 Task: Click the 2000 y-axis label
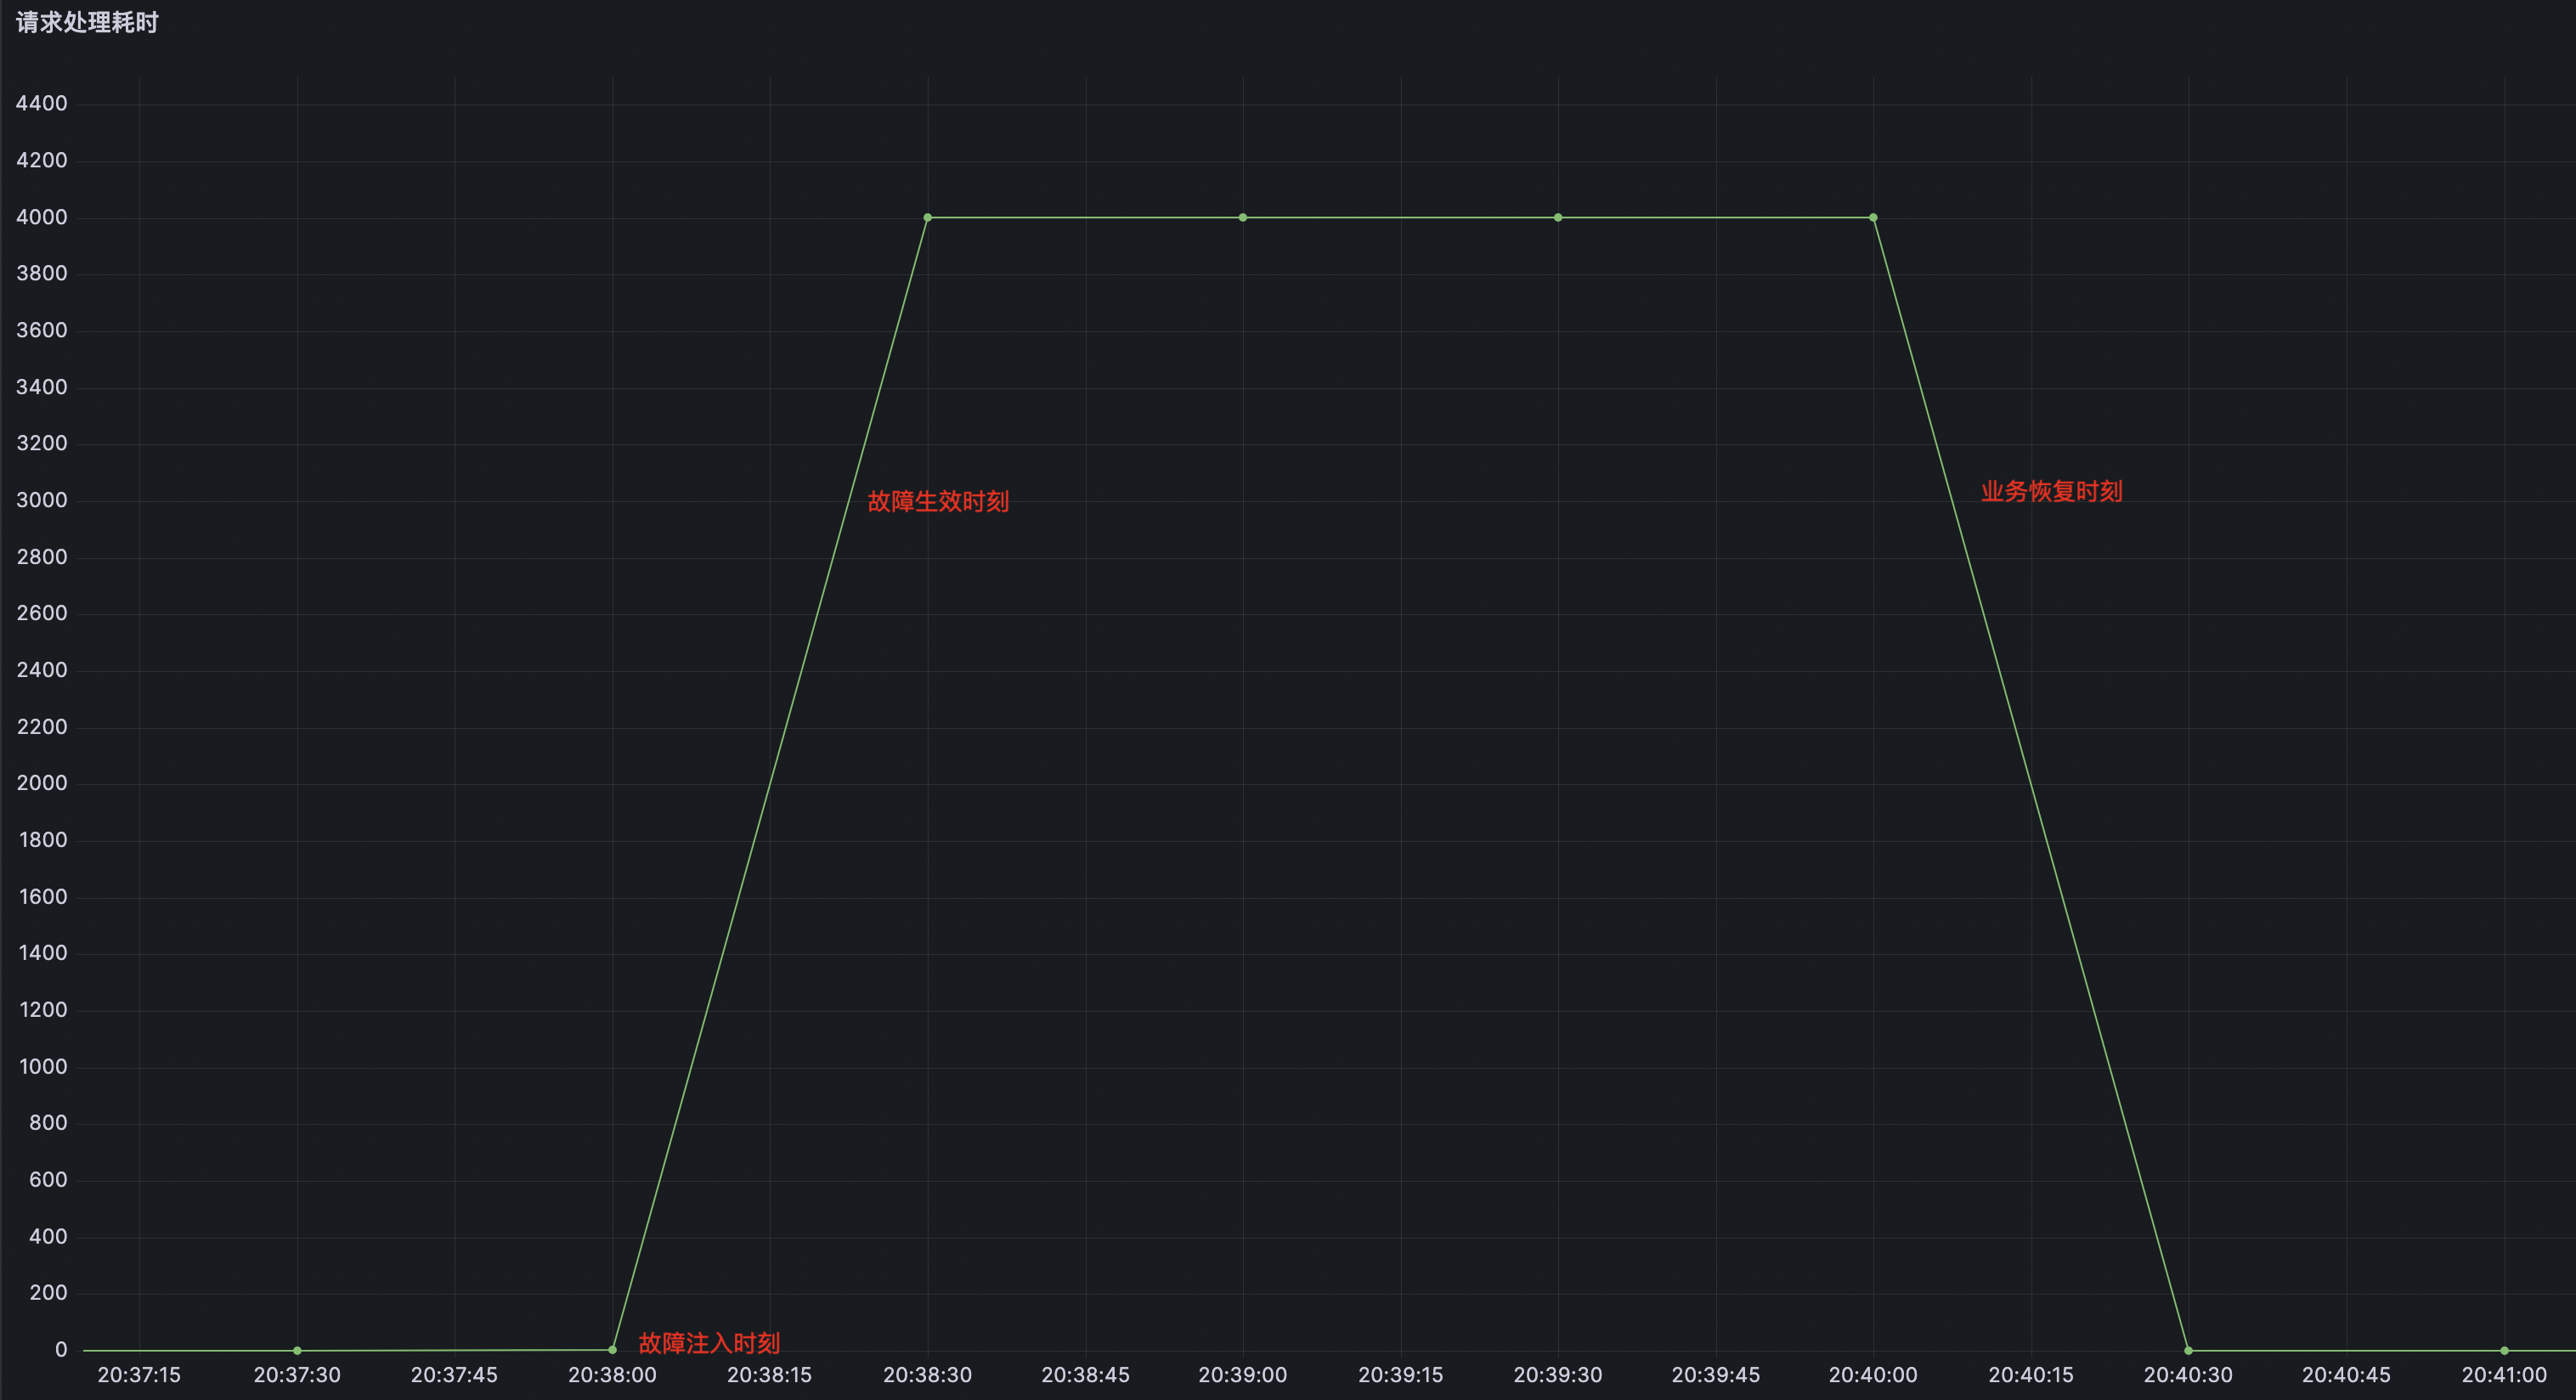(42, 783)
